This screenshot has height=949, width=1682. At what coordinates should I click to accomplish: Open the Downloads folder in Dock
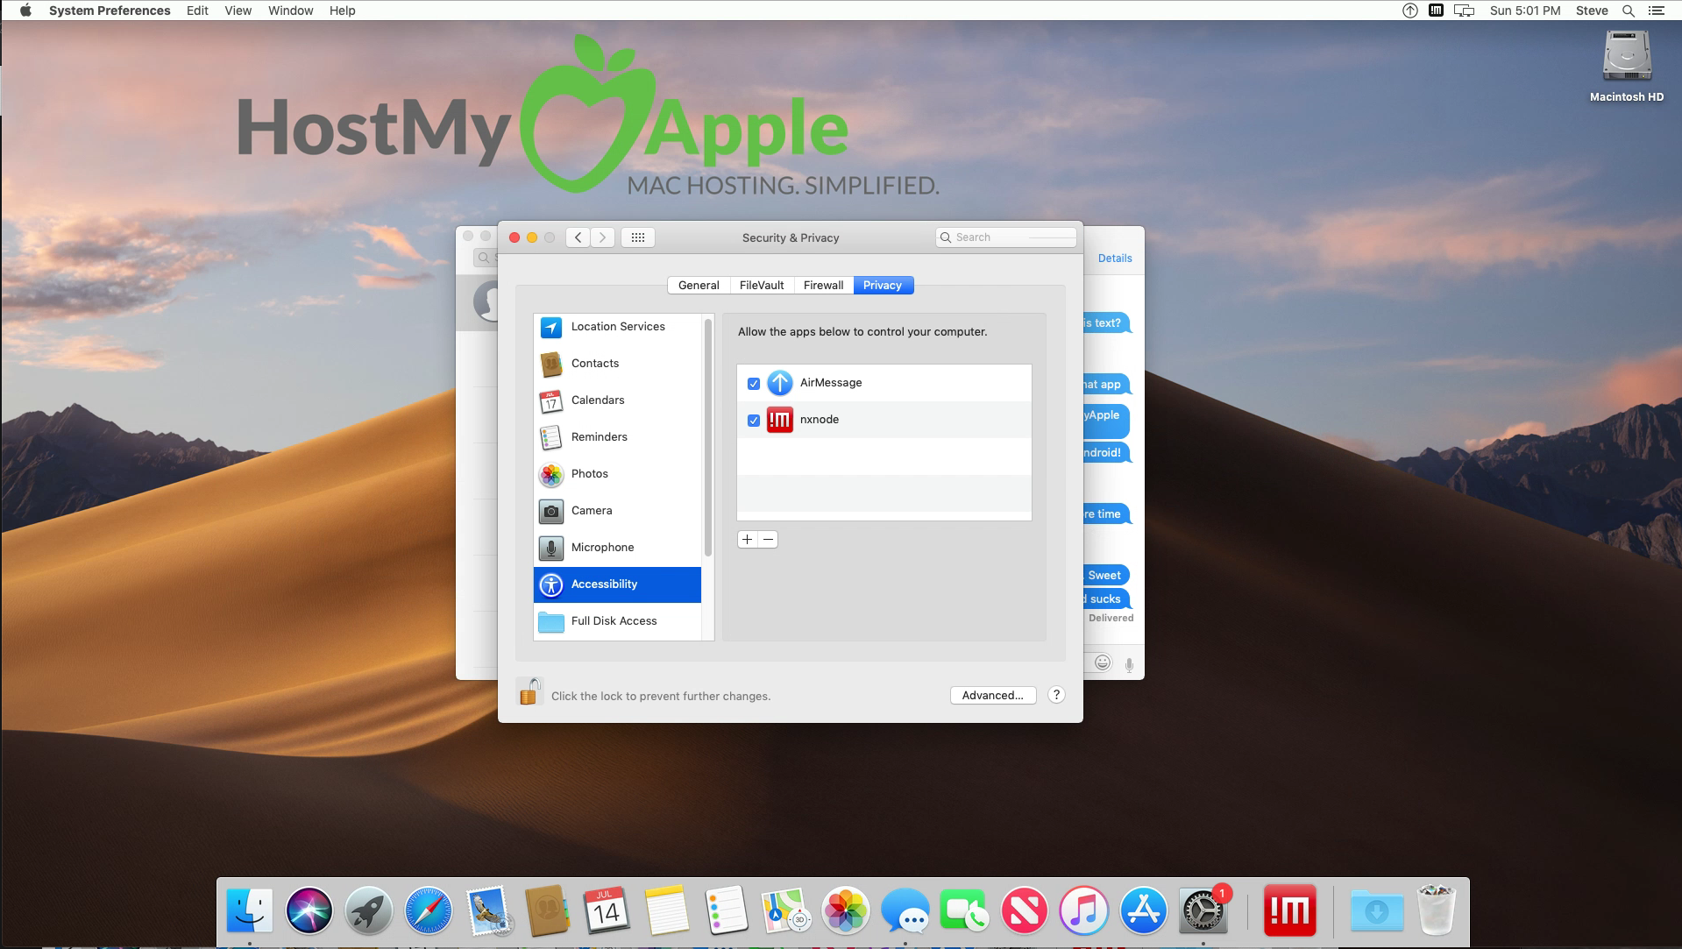tap(1376, 911)
